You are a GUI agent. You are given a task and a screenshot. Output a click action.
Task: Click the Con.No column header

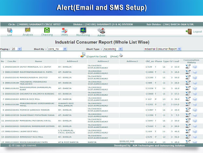[12, 61]
